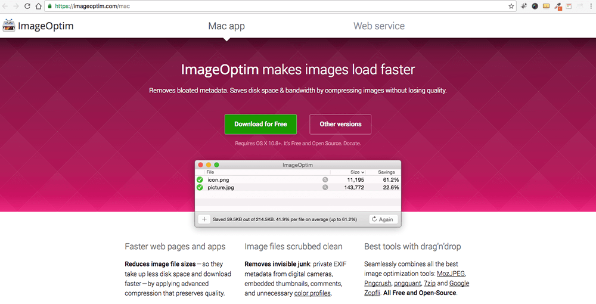Open the color profiles link

(312, 293)
